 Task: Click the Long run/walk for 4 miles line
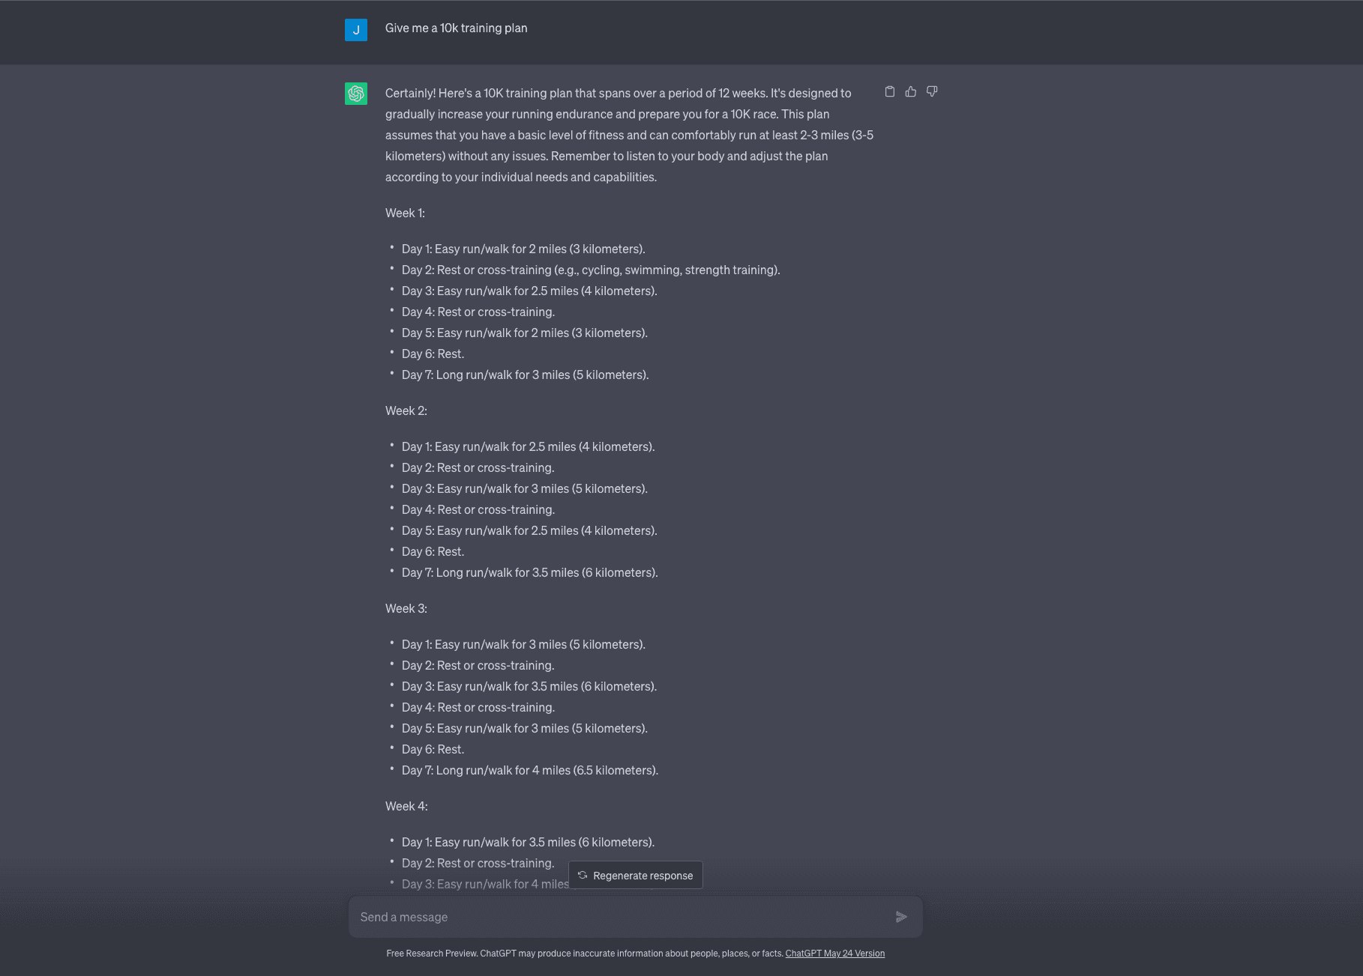pyautogui.click(x=530, y=771)
